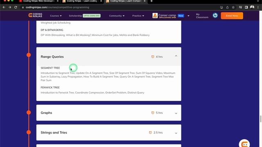Click the Weighted Job Scheduling text
This screenshot has height=147, width=262.
pyautogui.click(x=56, y=23)
